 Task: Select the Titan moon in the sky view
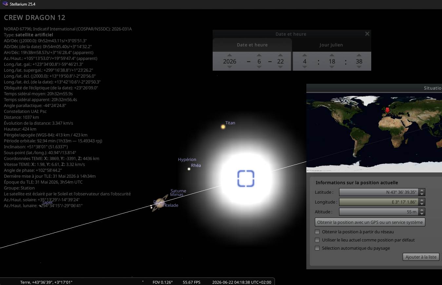pos(223,127)
